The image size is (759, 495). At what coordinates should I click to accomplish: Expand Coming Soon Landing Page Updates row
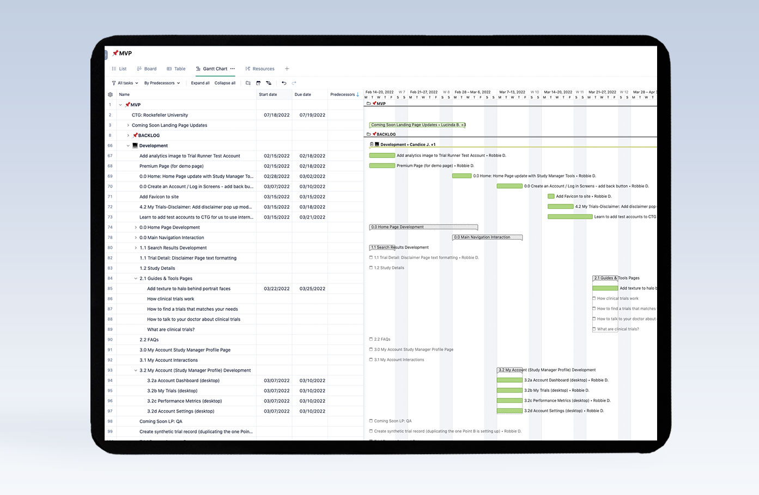click(x=128, y=125)
